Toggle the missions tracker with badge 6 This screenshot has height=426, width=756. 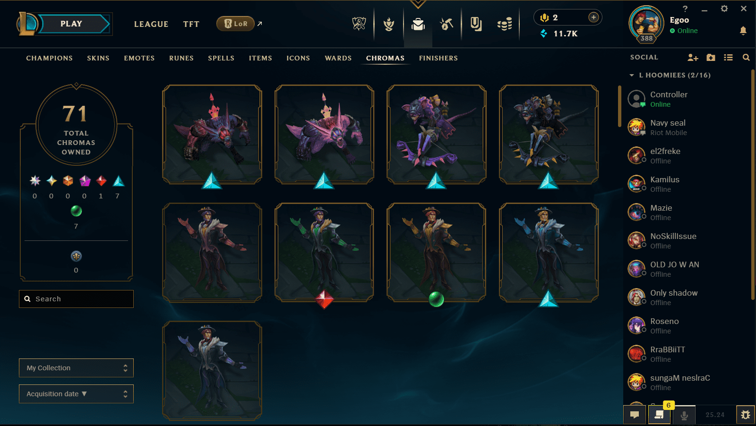point(659,415)
